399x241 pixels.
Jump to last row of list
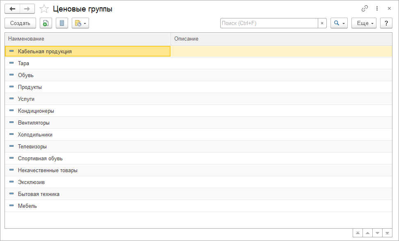point(387,233)
